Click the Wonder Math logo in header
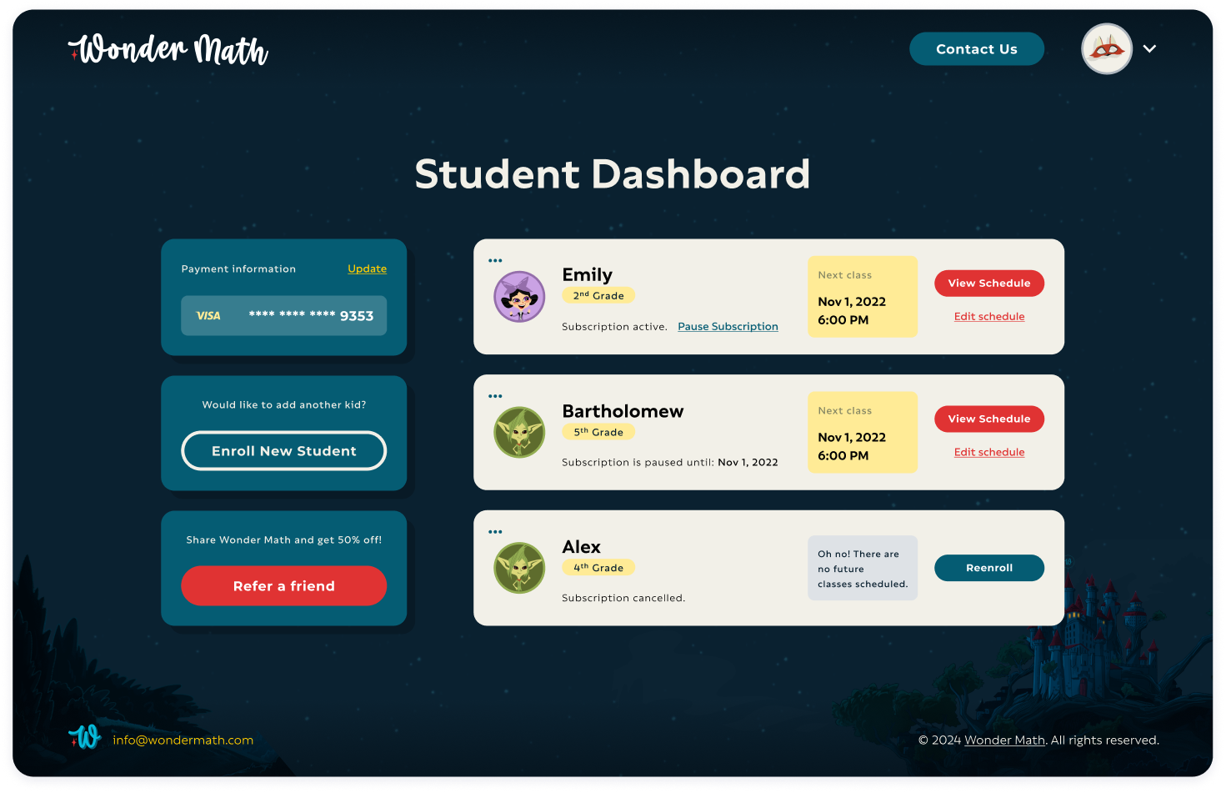1226x793 pixels. 168,50
